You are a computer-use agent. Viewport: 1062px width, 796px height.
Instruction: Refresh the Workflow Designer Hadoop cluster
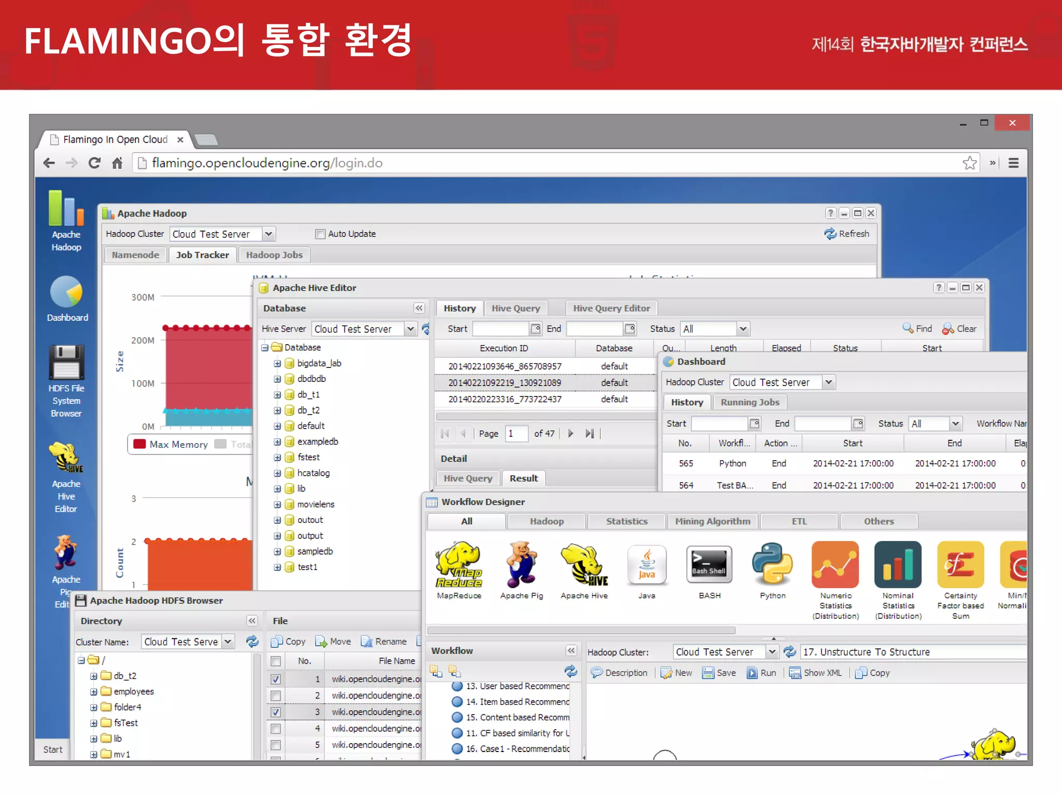(x=789, y=651)
